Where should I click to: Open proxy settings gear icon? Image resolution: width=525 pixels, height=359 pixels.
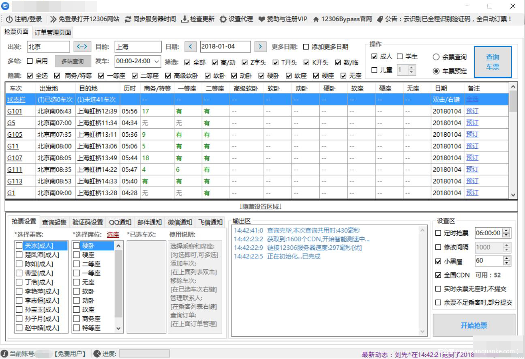pos(223,19)
